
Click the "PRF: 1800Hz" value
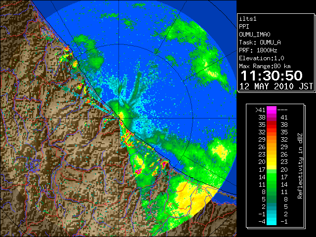pyautogui.click(x=258, y=50)
